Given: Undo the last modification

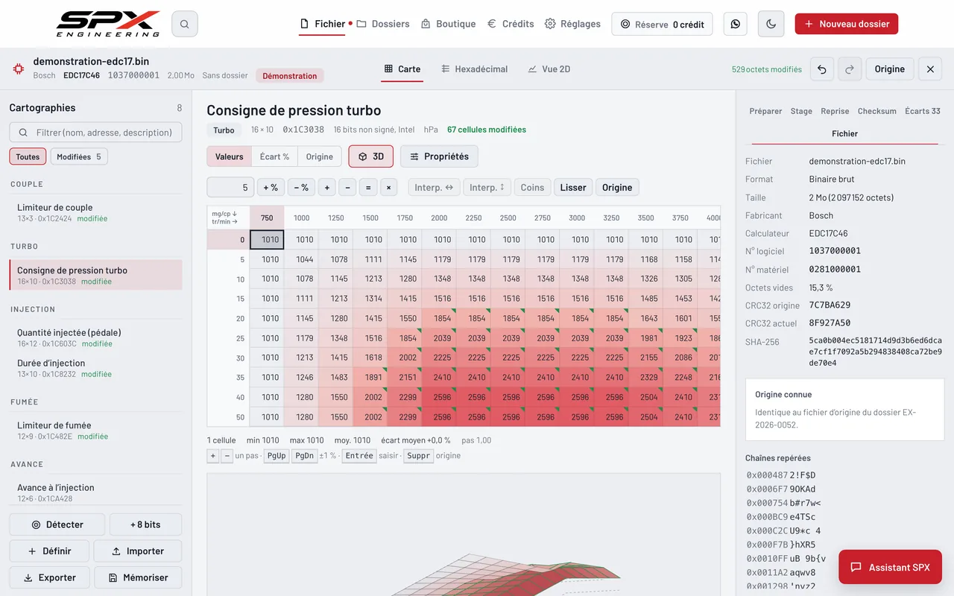Looking at the screenshot, I should click(x=822, y=69).
